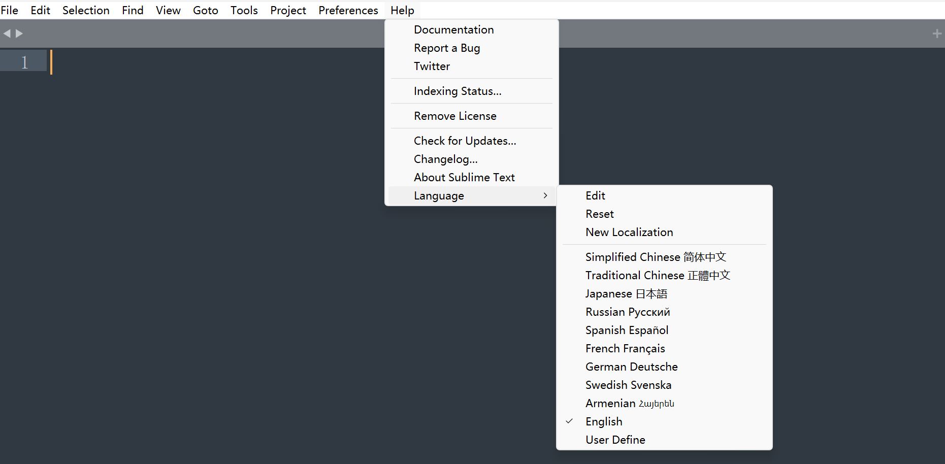Choose French Français language
The width and height of the screenshot is (945, 464).
664,348
